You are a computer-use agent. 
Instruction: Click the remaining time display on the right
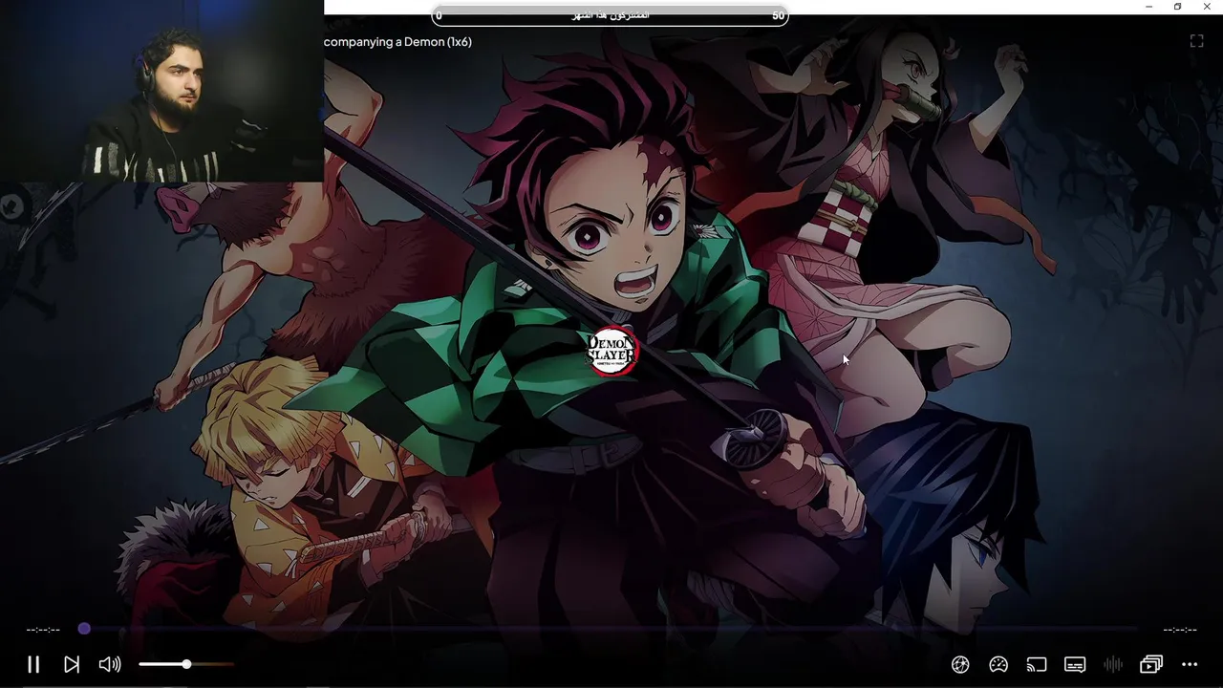[1180, 630]
